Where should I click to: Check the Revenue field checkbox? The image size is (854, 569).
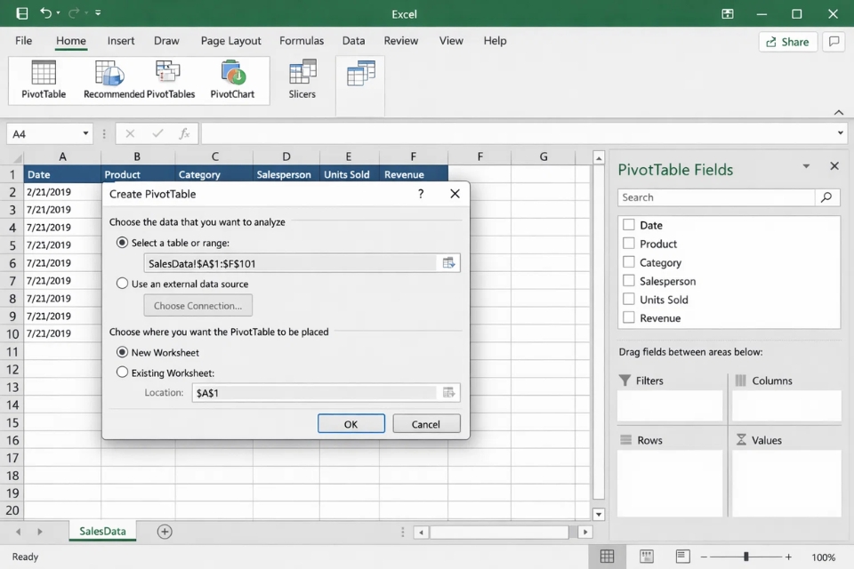click(x=629, y=317)
